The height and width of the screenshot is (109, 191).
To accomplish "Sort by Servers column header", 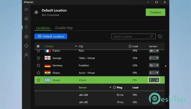I will click(x=153, y=46).
